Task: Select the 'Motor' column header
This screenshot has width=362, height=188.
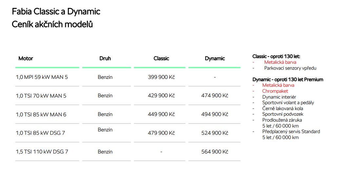Action: pos(26,59)
